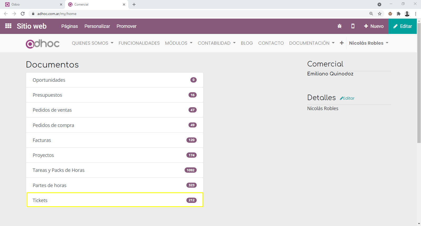Click the address bar URL field
The image size is (421, 226).
coord(184,14)
